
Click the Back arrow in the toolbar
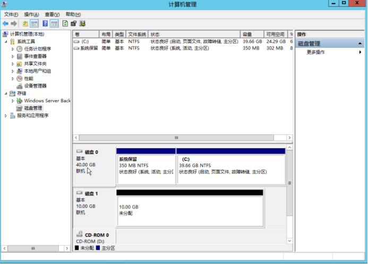pos(5,24)
